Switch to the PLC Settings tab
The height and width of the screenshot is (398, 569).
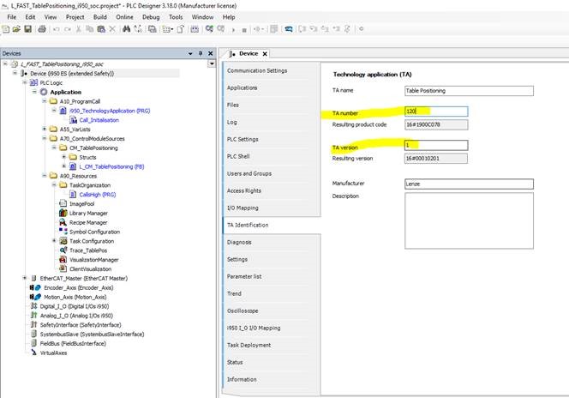243,139
